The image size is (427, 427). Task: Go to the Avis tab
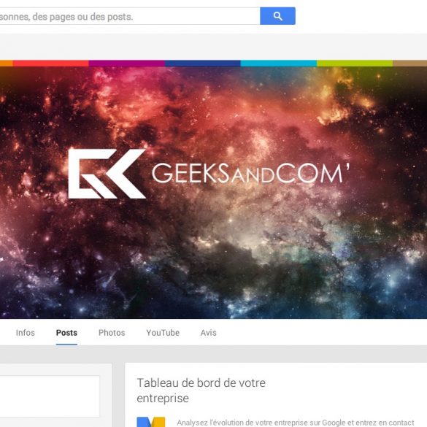[209, 333]
